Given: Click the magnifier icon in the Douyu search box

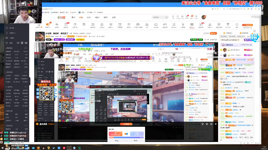Looking at the screenshot, I should pos(166,17).
